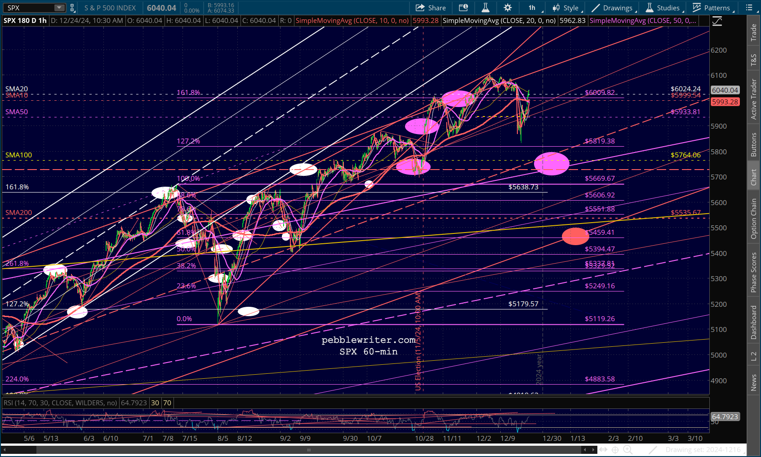Open the Active Trader side tab

(754, 99)
